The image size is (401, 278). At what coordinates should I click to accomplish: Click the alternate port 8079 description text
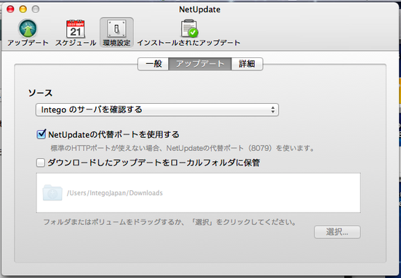[183, 148]
